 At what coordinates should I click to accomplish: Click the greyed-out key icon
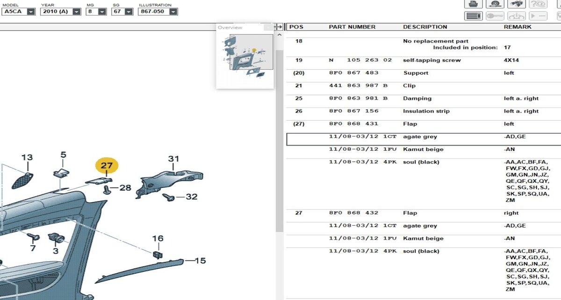(x=495, y=16)
